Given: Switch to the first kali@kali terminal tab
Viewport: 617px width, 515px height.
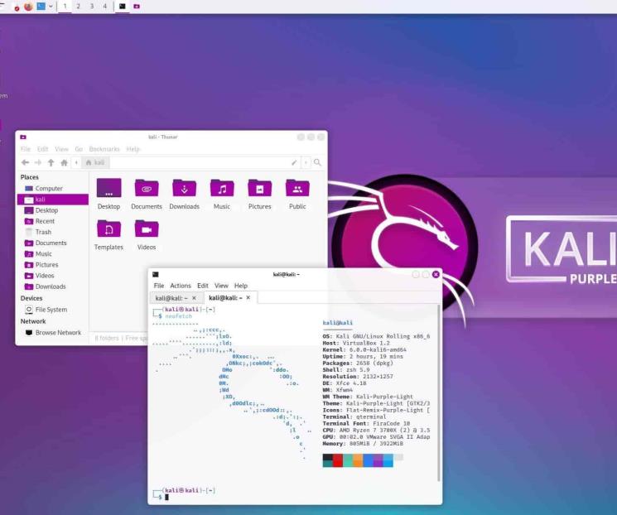Looking at the screenshot, I should (172, 297).
